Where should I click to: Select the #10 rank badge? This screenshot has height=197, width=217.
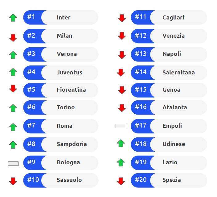[33, 180]
